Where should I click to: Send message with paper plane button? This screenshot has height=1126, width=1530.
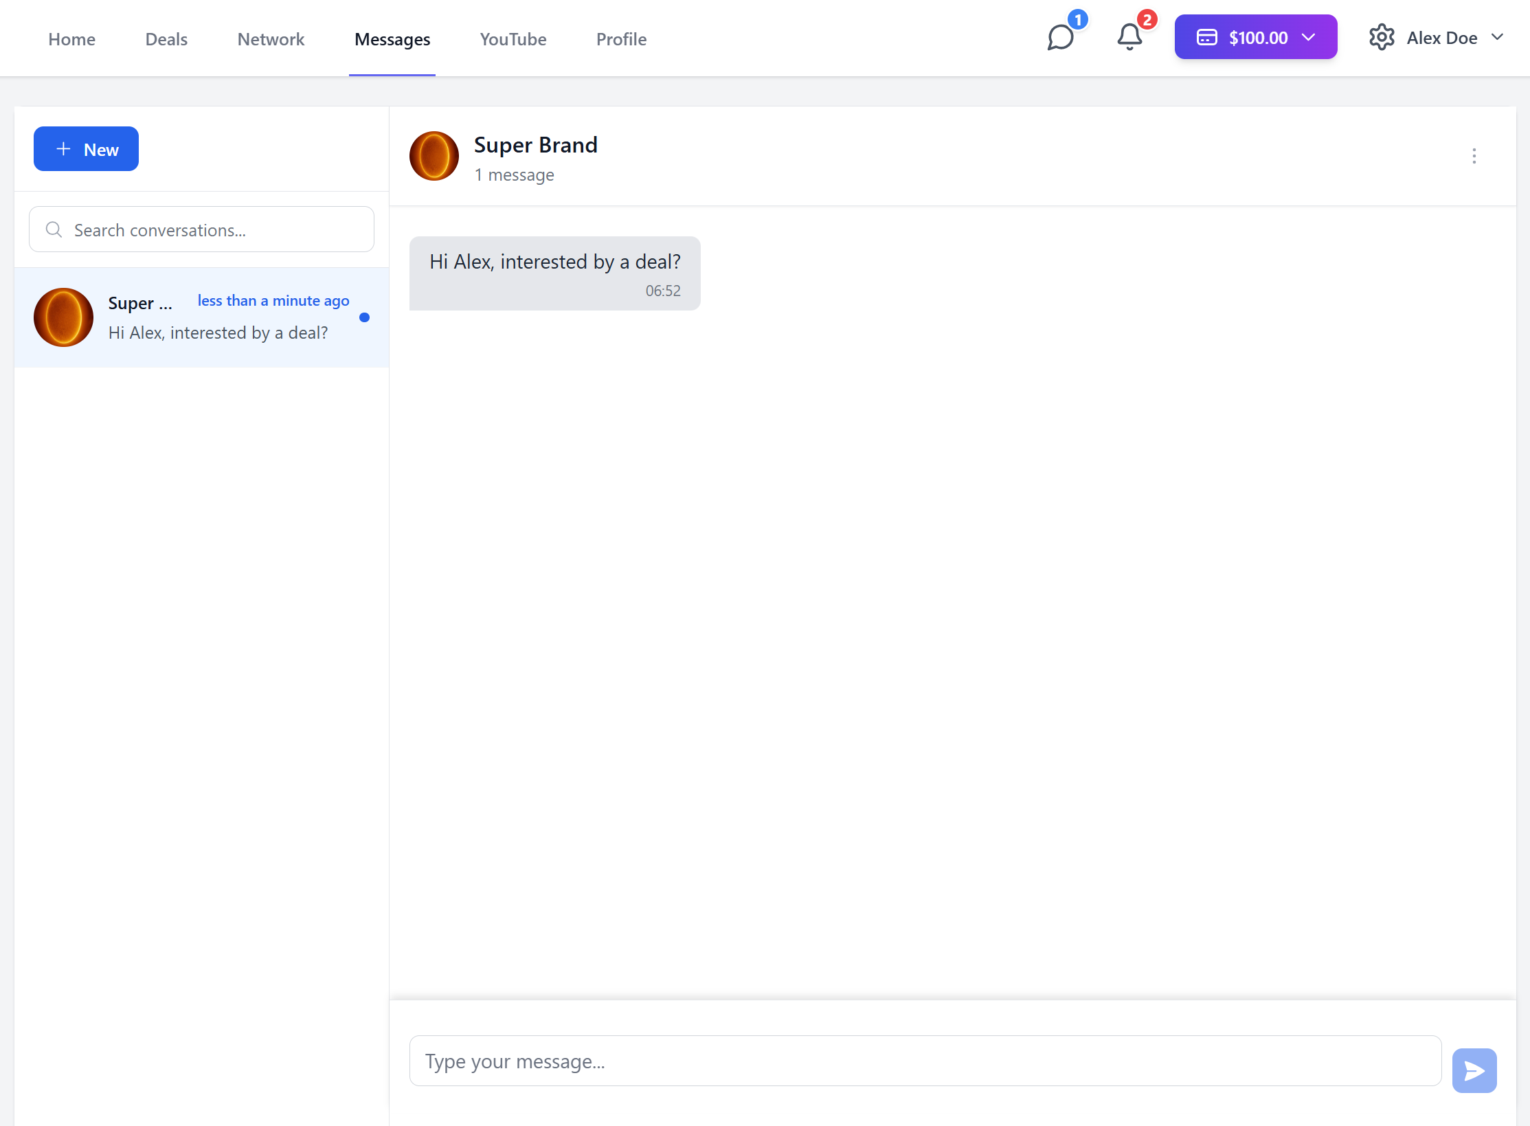coord(1474,1070)
